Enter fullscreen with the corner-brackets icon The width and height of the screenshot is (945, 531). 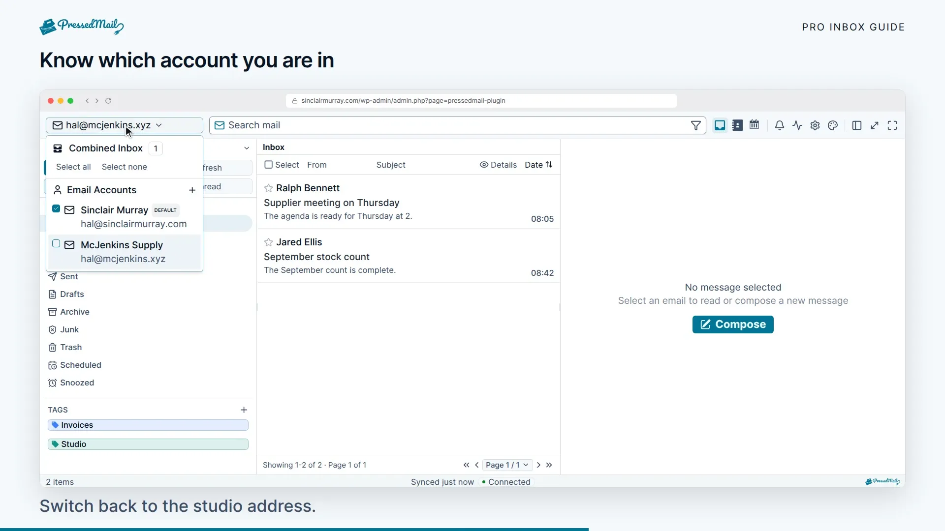tap(892, 125)
